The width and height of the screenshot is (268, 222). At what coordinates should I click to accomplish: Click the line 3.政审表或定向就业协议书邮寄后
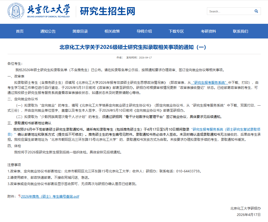tap(73, 184)
